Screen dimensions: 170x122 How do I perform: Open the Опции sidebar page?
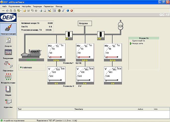click(8, 91)
